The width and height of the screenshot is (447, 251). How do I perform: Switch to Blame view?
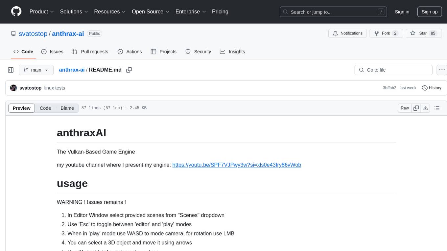point(67,108)
